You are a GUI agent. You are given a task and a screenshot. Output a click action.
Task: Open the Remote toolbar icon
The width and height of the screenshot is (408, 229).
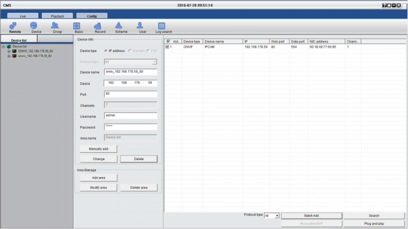coord(15,27)
